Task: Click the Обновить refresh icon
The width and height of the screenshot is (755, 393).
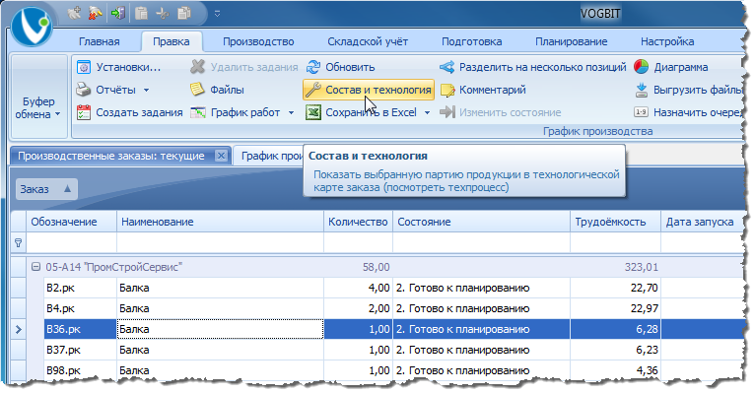Action: pyautogui.click(x=313, y=67)
